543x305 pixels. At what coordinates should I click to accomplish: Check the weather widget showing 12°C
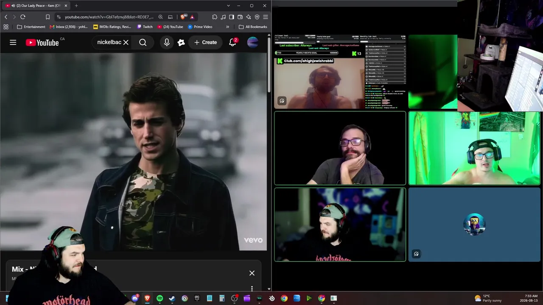click(x=488, y=298)
